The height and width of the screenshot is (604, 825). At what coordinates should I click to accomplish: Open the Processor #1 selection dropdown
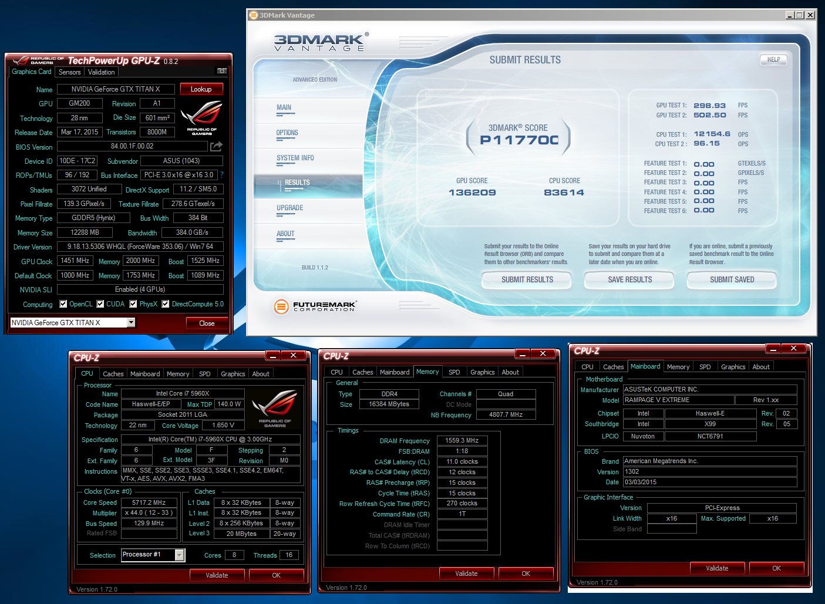180,555
